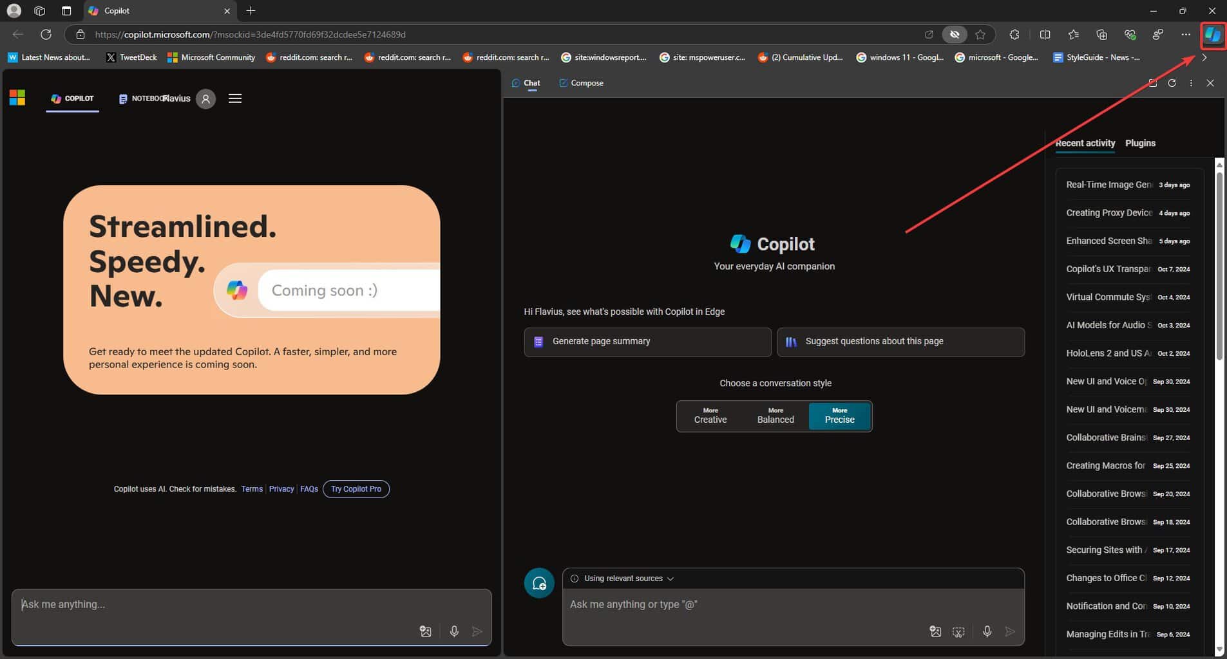Viewport: 1227px width, 659px height.
Task: Open Securing Sites with recent chat
Action: point(1128,550)
